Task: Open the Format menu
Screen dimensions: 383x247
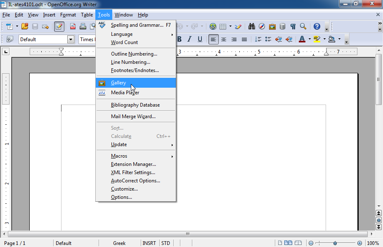Action: 68,15
